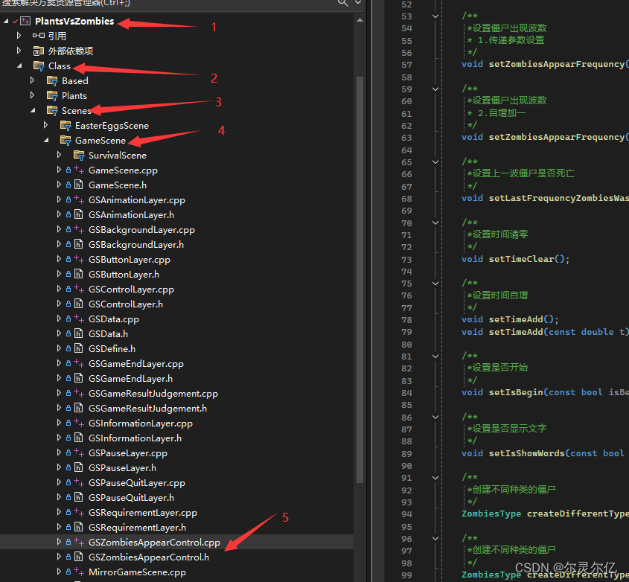Collapse the GameScene filter folder
629x582 pixels.
46,140
